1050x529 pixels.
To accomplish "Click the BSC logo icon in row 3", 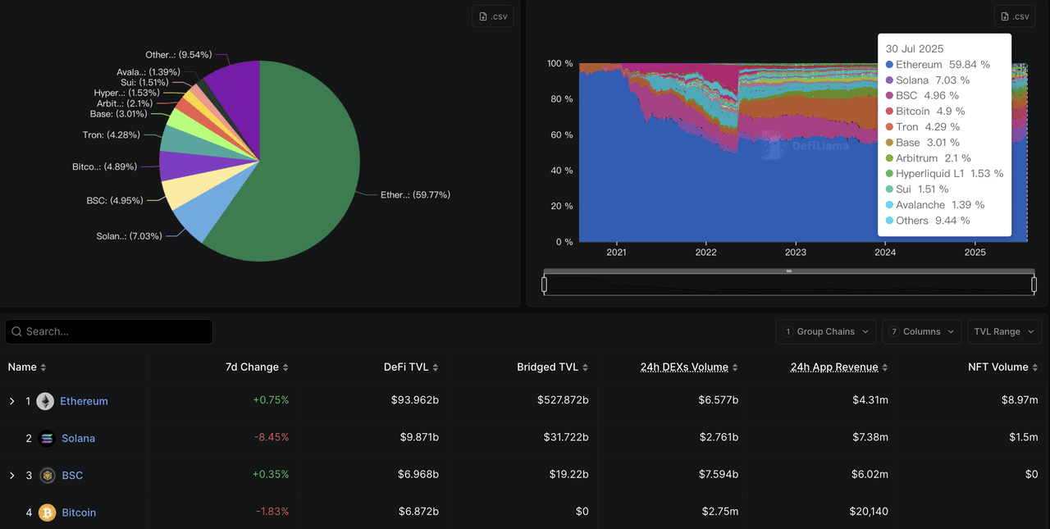I will pos(46,475).
